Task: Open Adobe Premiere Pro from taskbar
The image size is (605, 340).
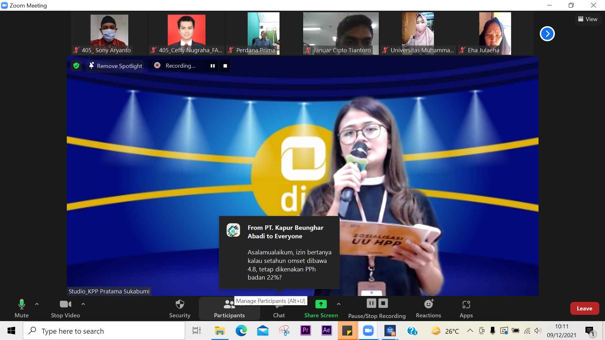Action: click(x=305, y=331)
